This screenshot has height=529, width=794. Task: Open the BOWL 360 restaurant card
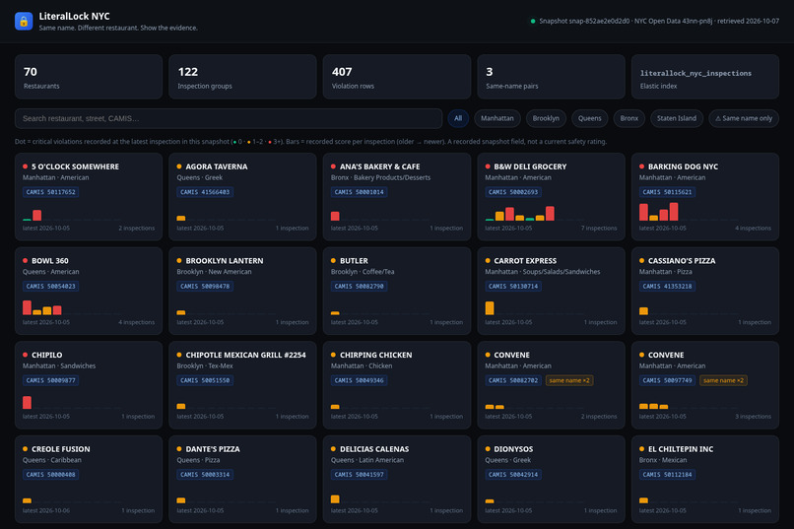tap(89, 291)
